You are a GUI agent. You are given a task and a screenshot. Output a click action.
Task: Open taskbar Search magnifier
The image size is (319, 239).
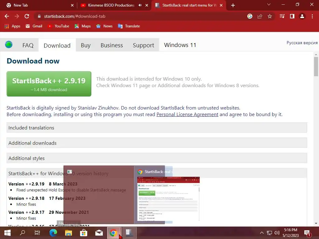point(22,233)
